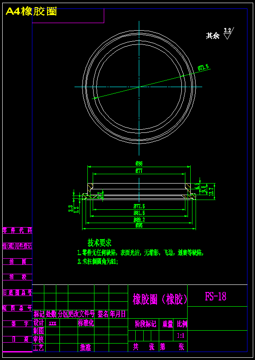Click the 工艺 row label
Viewport: 255px width, 360px height.
[x=39, y=348]
